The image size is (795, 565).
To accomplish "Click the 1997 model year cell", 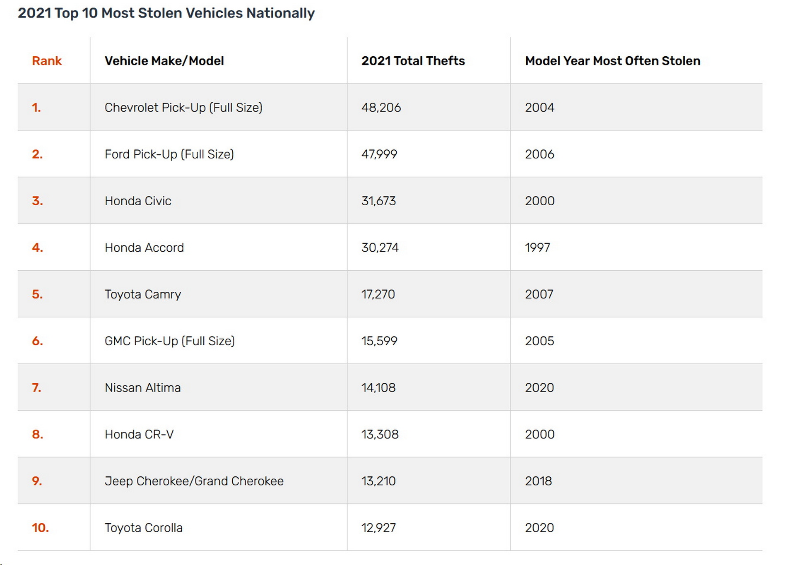I will tap(537, 248).
